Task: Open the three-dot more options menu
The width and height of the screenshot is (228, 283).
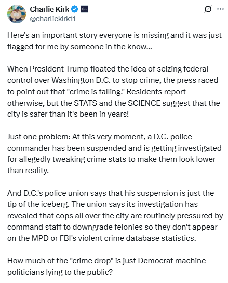Action: pyautogui.click(x=220, y=9)
